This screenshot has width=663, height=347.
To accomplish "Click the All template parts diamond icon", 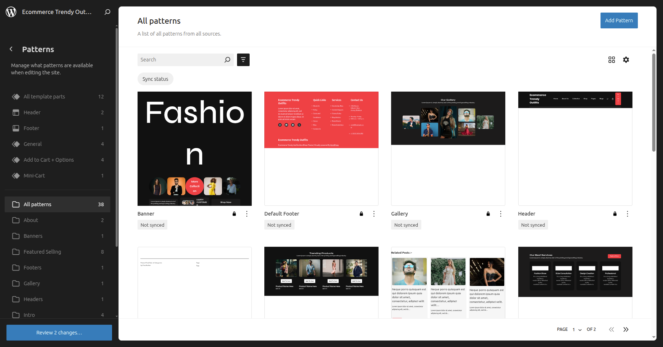I will [x=16, y=97].
